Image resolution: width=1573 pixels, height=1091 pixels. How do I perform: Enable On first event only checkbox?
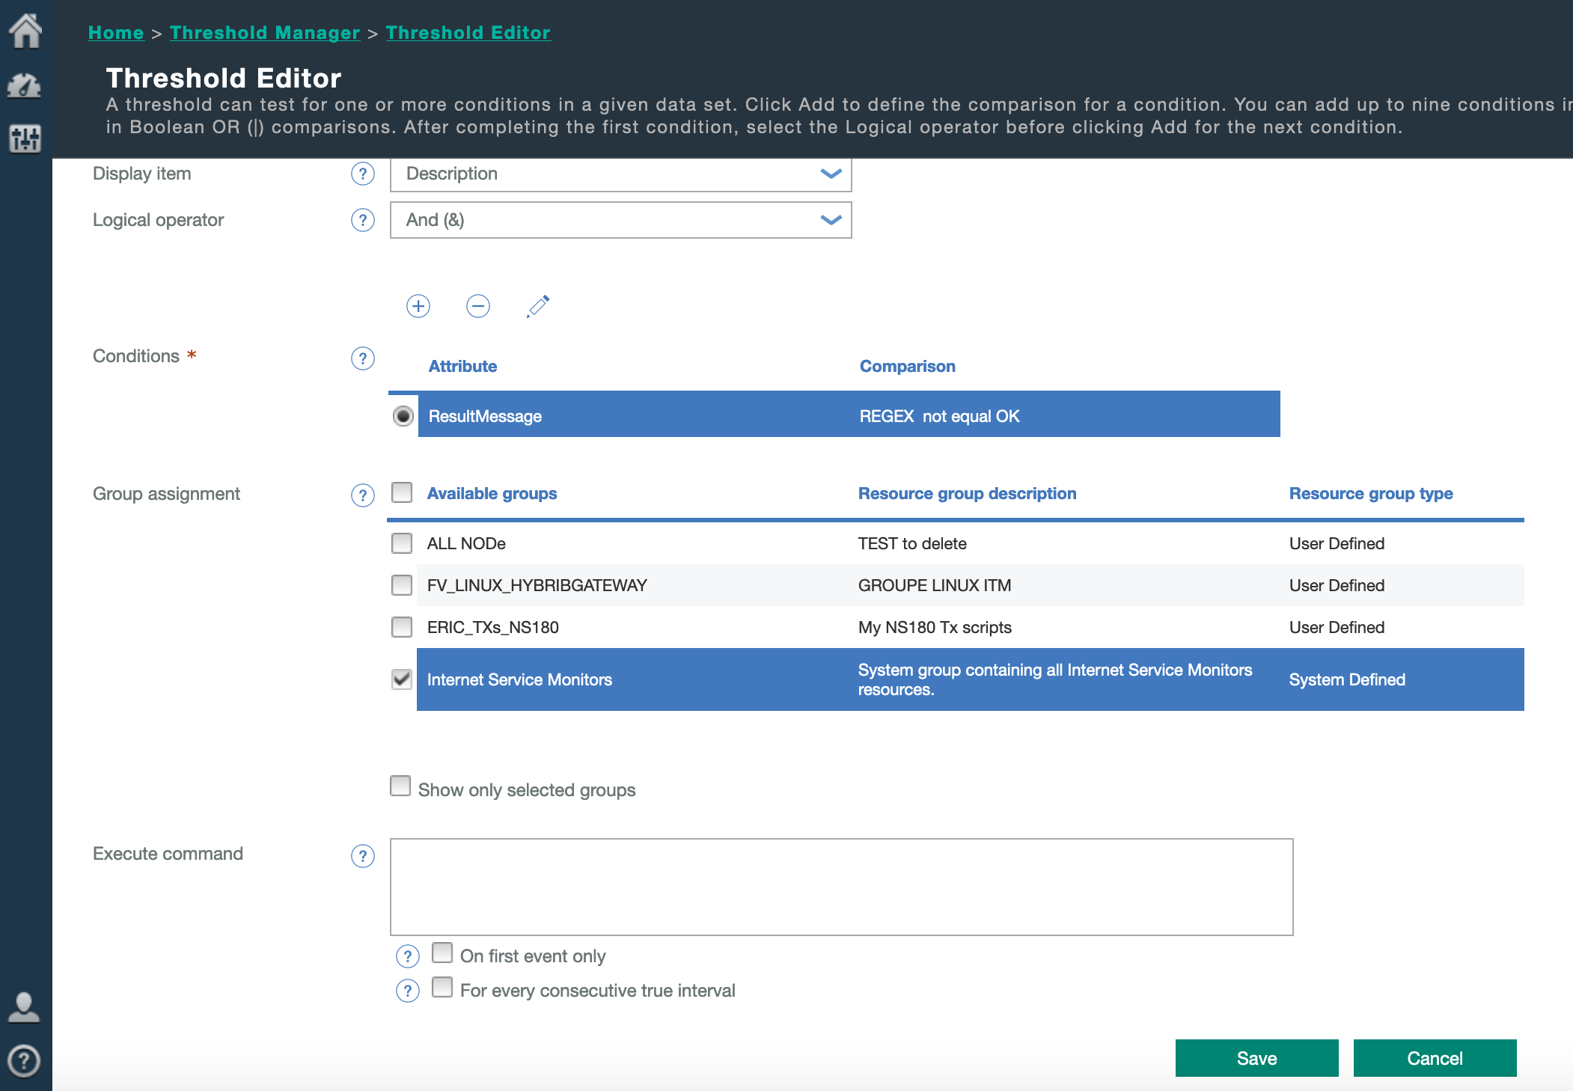point(444,953)
